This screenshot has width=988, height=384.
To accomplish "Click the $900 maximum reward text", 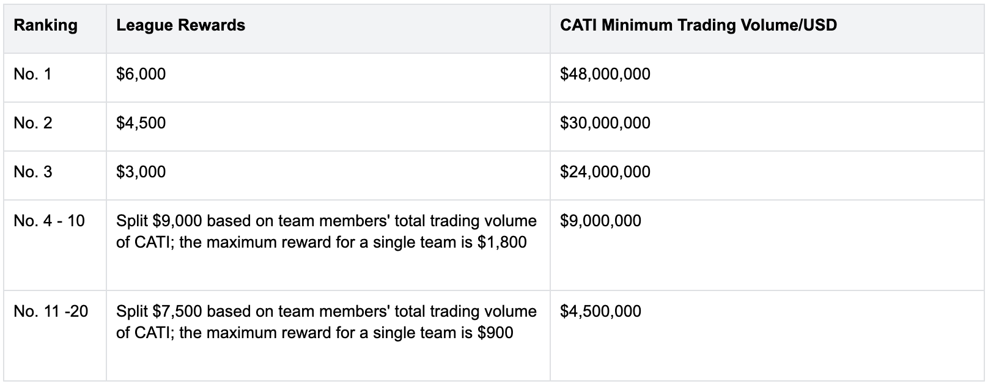I will point(495,333).
